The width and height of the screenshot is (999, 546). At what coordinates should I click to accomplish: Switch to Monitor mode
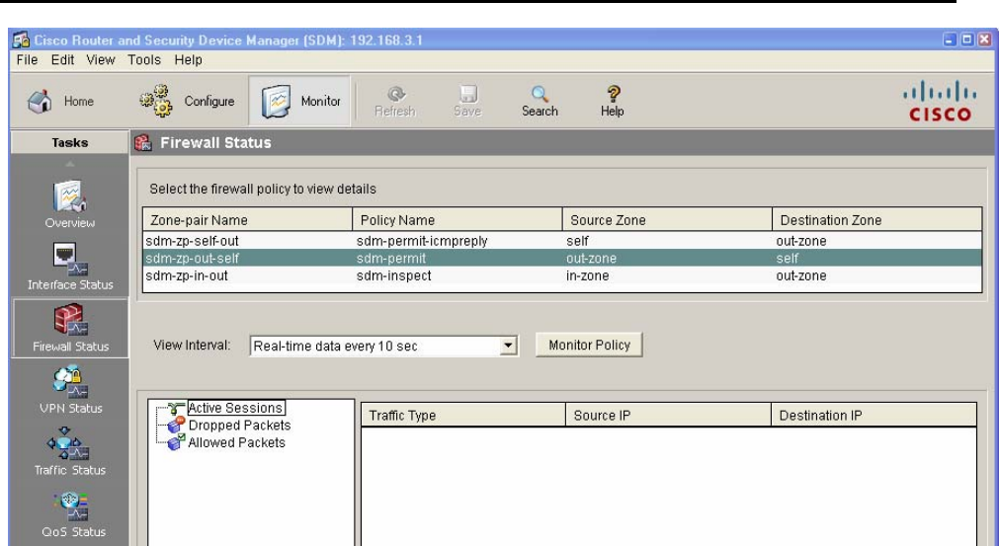pos(300,101)
